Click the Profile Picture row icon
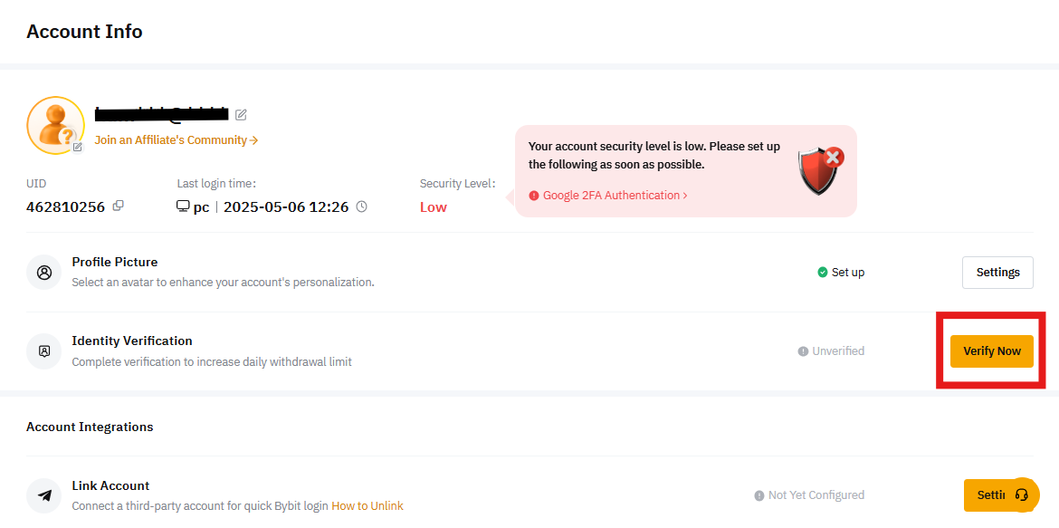This screenshot has width=1059, height=528. [x=43, y=272]
